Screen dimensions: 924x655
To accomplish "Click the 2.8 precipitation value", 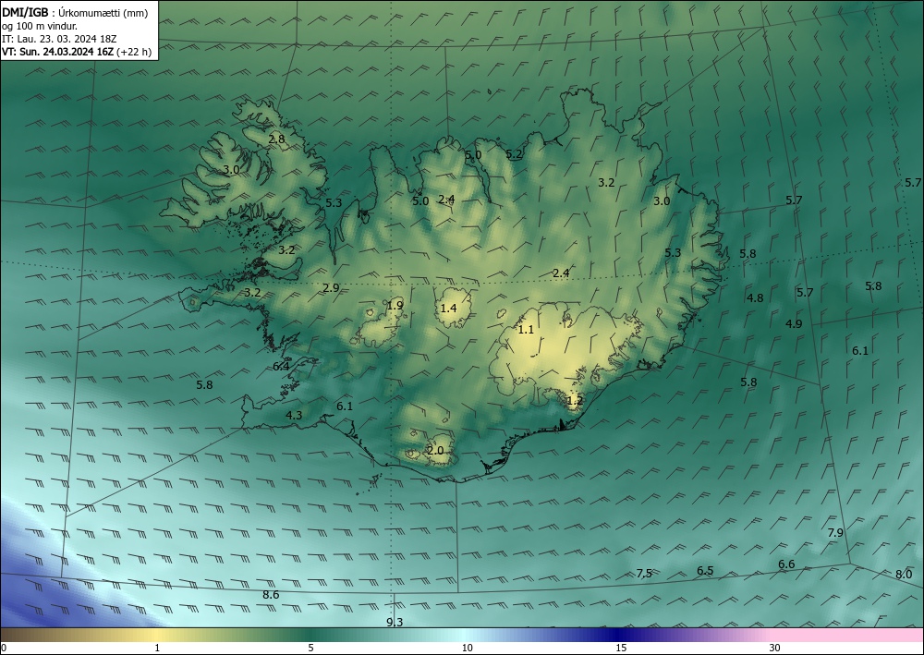I will [276, 139].
